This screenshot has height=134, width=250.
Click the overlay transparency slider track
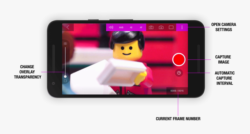pyautogui.click(x=65, y=62)
